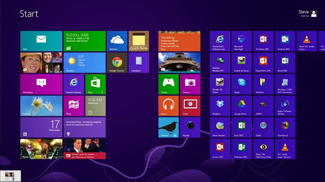Open the Eiffel Tower travel tile
Image resolution: width=325 pixels, height=182 pixels.
pos(179,63)
